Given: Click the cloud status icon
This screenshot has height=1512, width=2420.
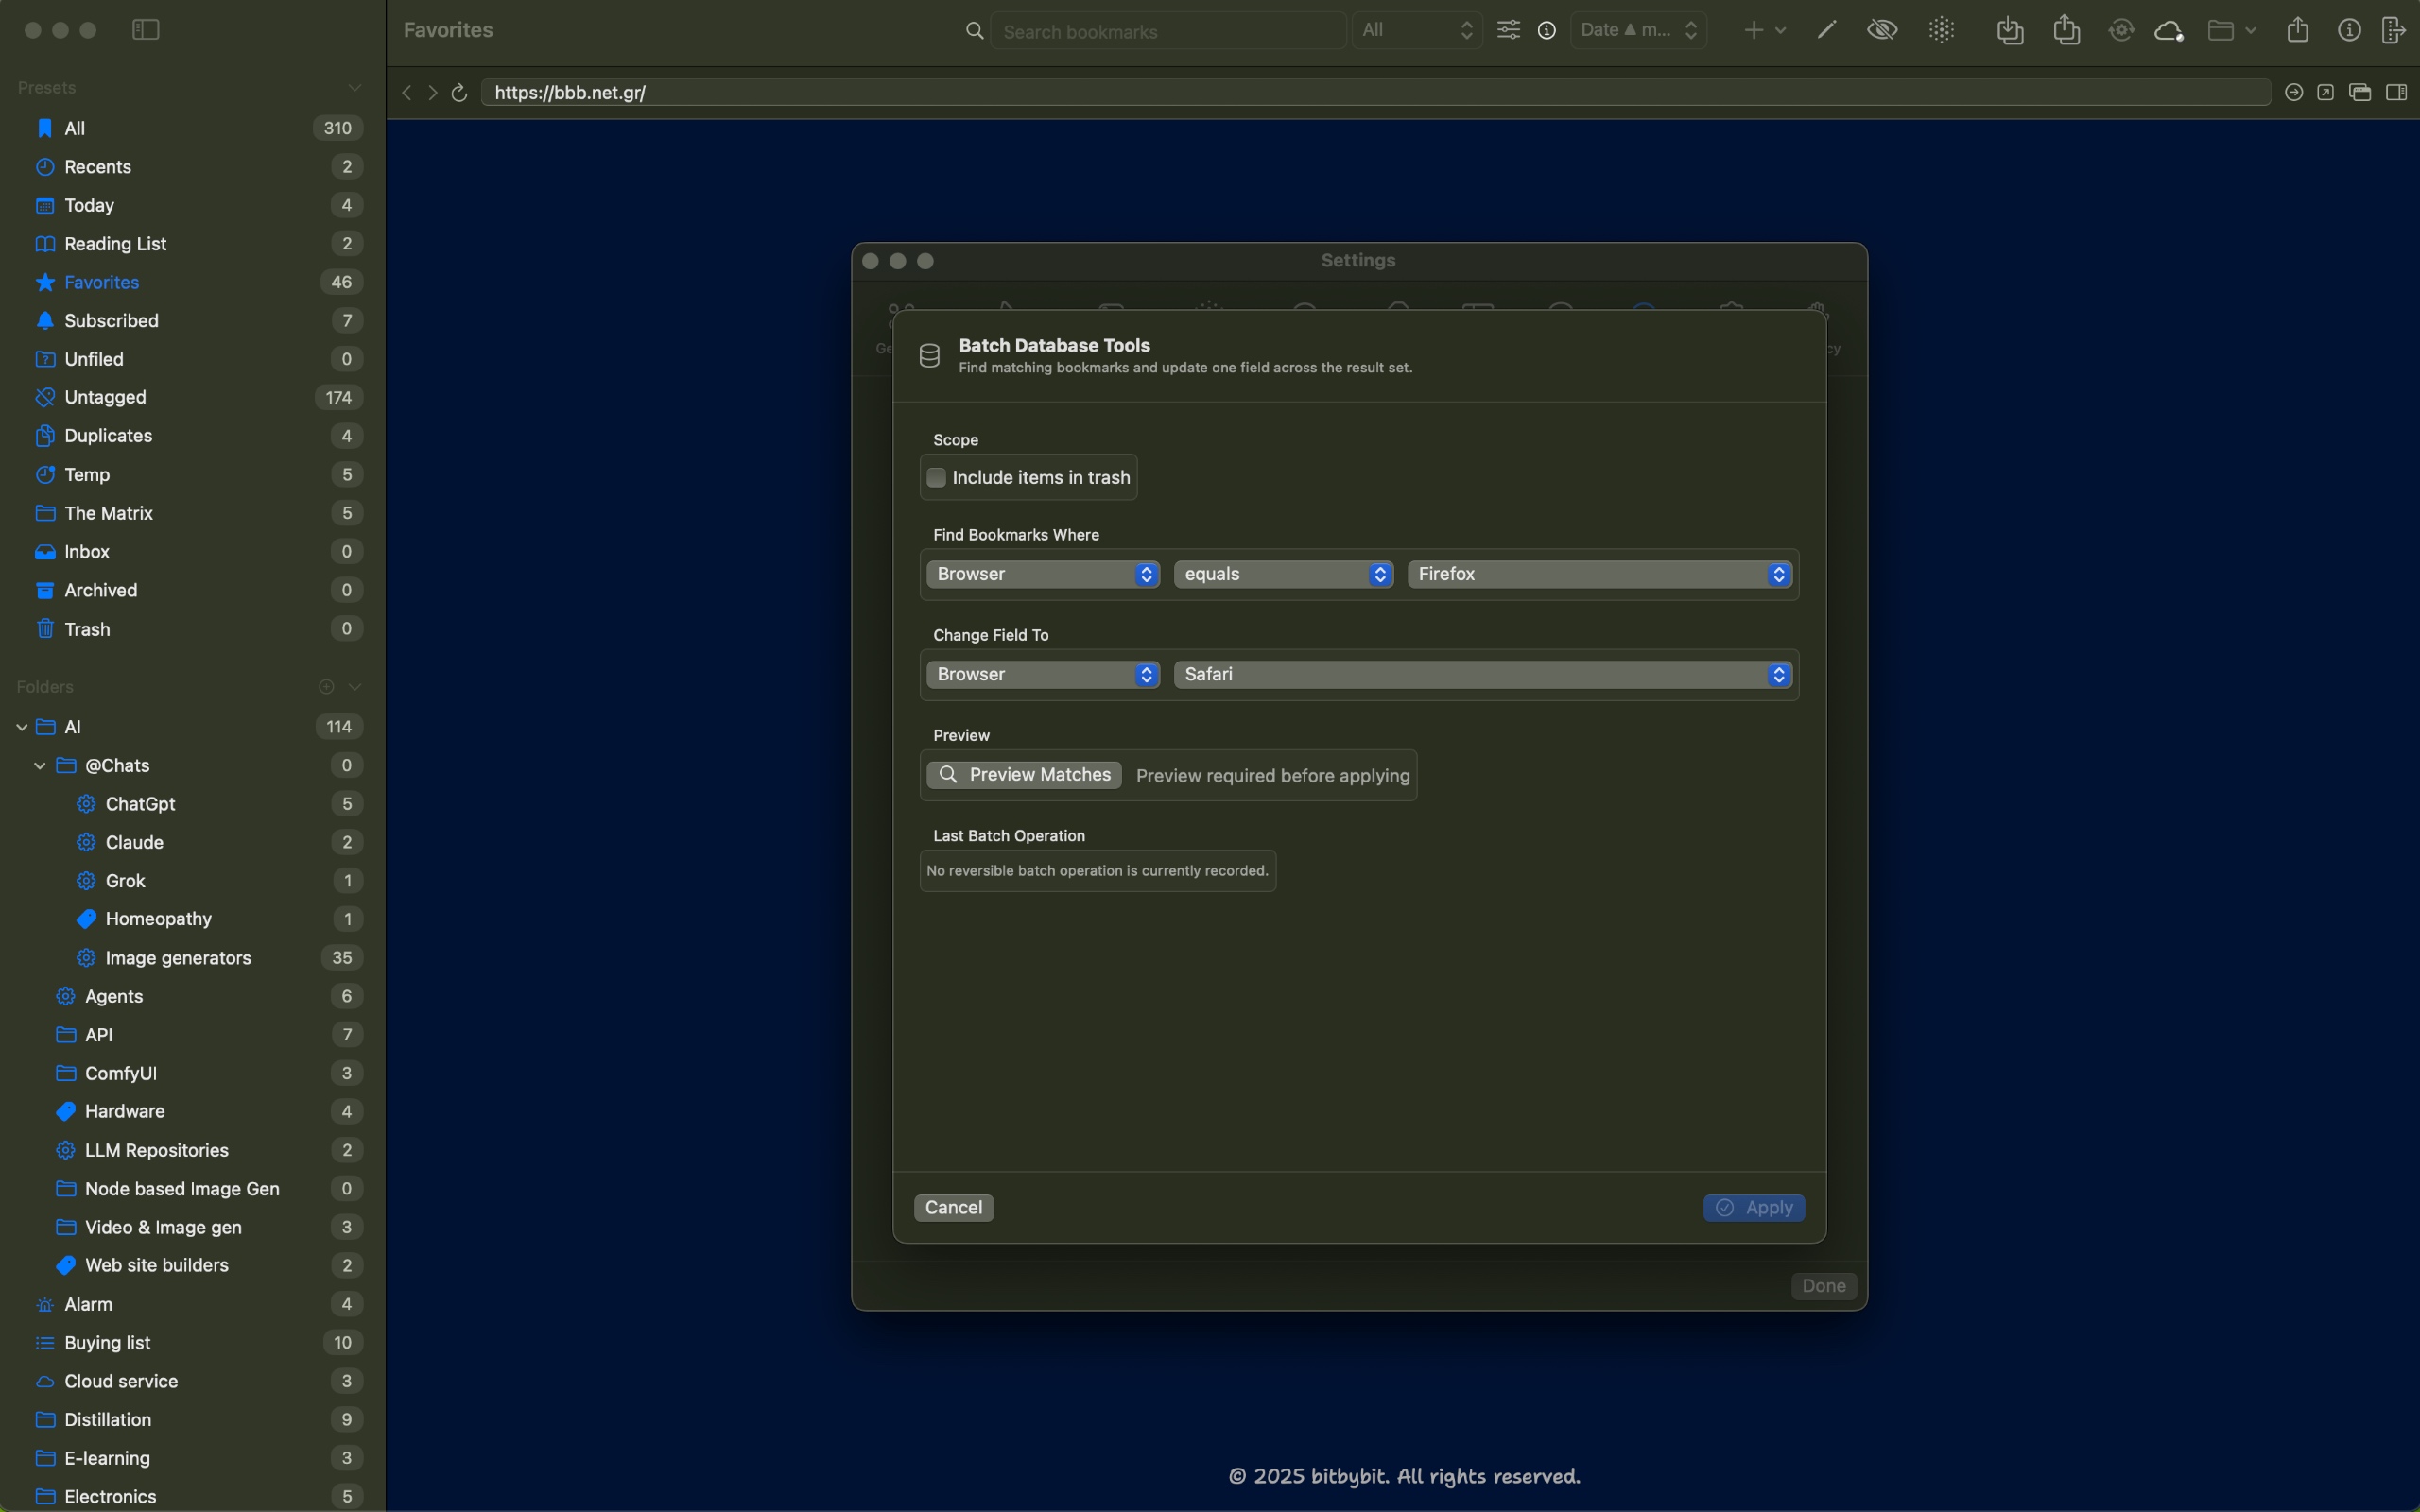Looking at the screenshot, I should tap(2168, 30).
